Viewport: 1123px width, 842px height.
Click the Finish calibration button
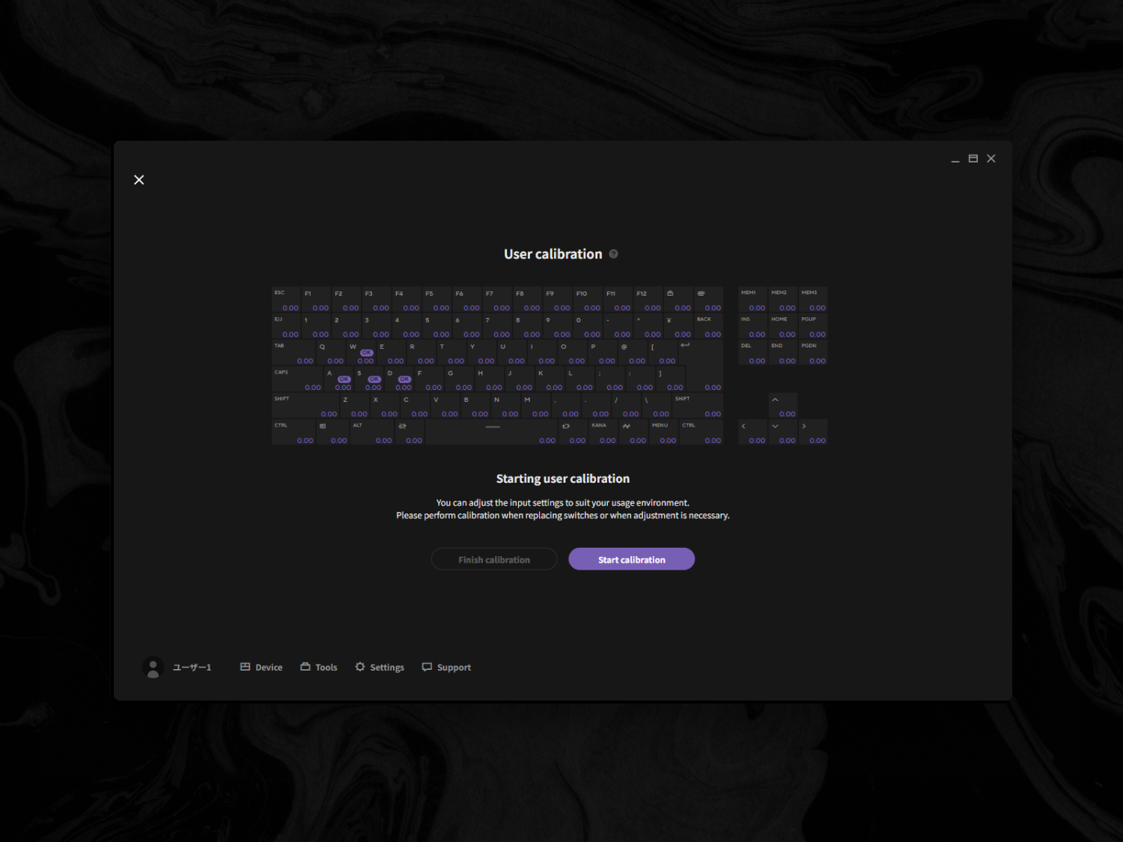click(x=494, y=559)
